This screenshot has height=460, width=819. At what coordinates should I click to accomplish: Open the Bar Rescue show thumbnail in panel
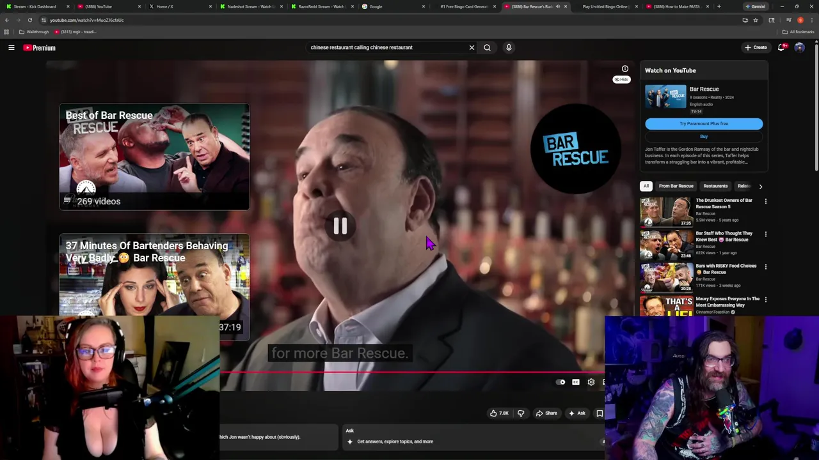tap(665, 96)
